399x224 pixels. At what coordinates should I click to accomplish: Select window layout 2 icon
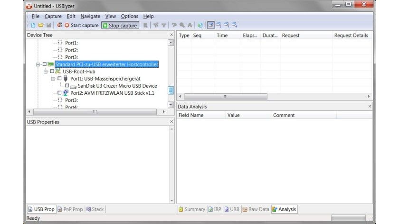click(x=218, y=25)
